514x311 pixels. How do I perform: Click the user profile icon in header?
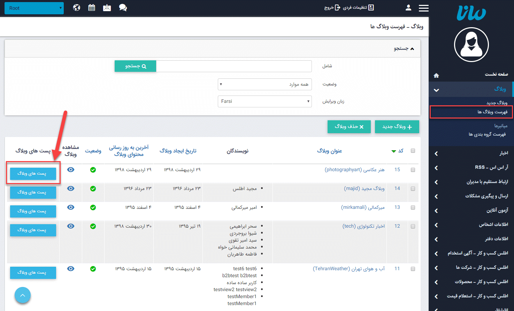[x=408, y=8]
